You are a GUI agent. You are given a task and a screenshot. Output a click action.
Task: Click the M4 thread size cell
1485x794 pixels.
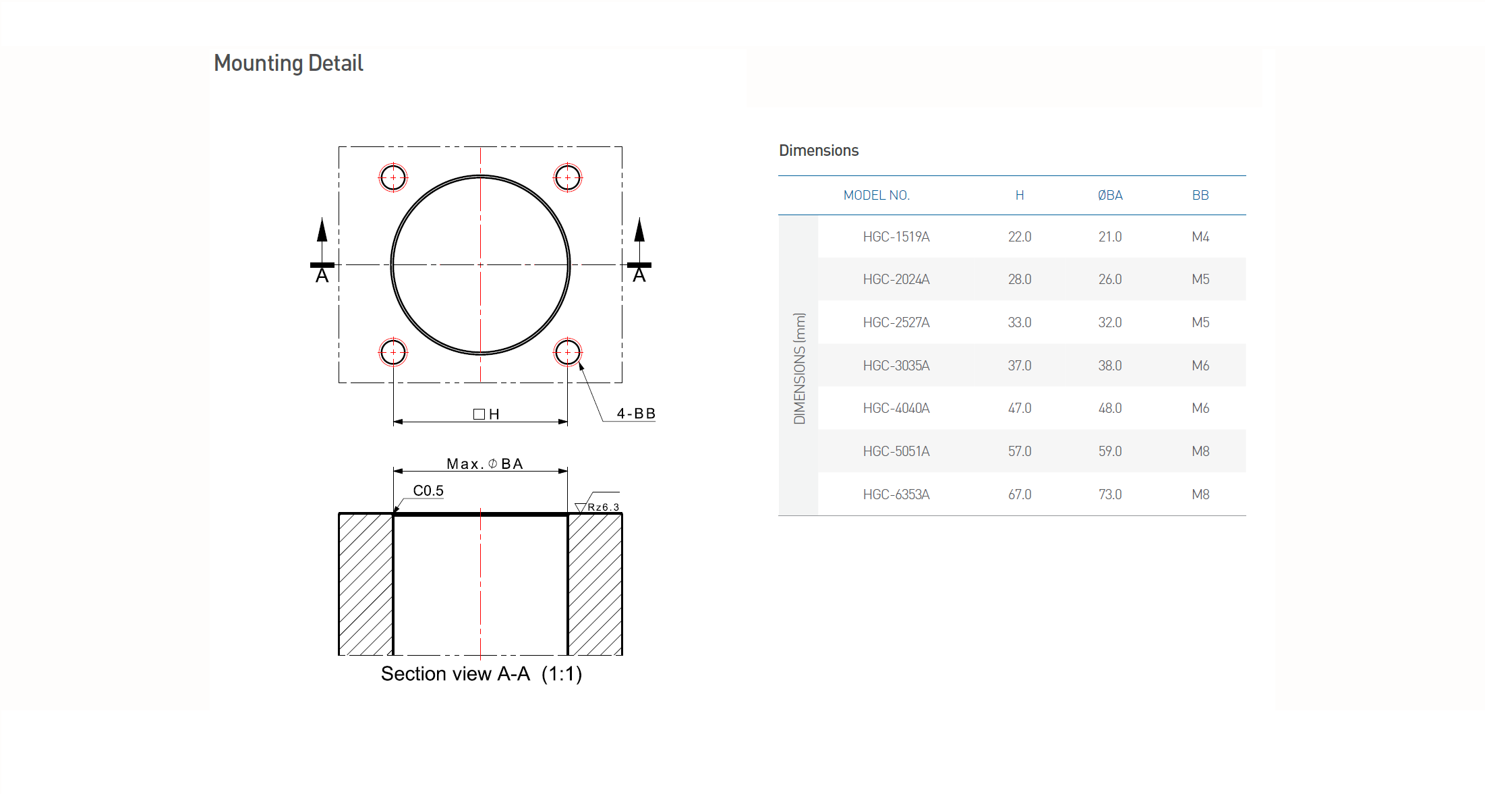(x=1200, y=237)
